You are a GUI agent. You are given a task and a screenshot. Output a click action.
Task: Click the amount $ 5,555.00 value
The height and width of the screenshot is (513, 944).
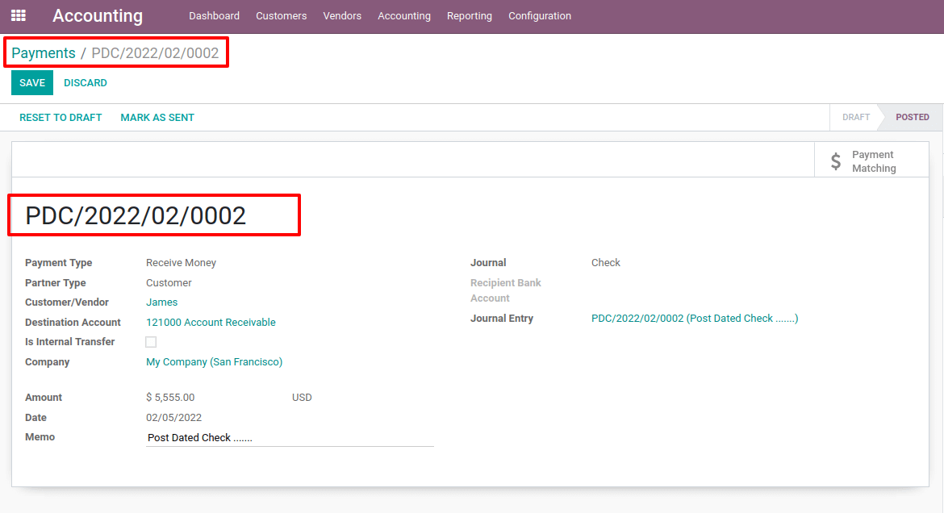[170, 398]
